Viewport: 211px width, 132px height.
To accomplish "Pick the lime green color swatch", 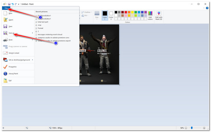I will 136,15.
